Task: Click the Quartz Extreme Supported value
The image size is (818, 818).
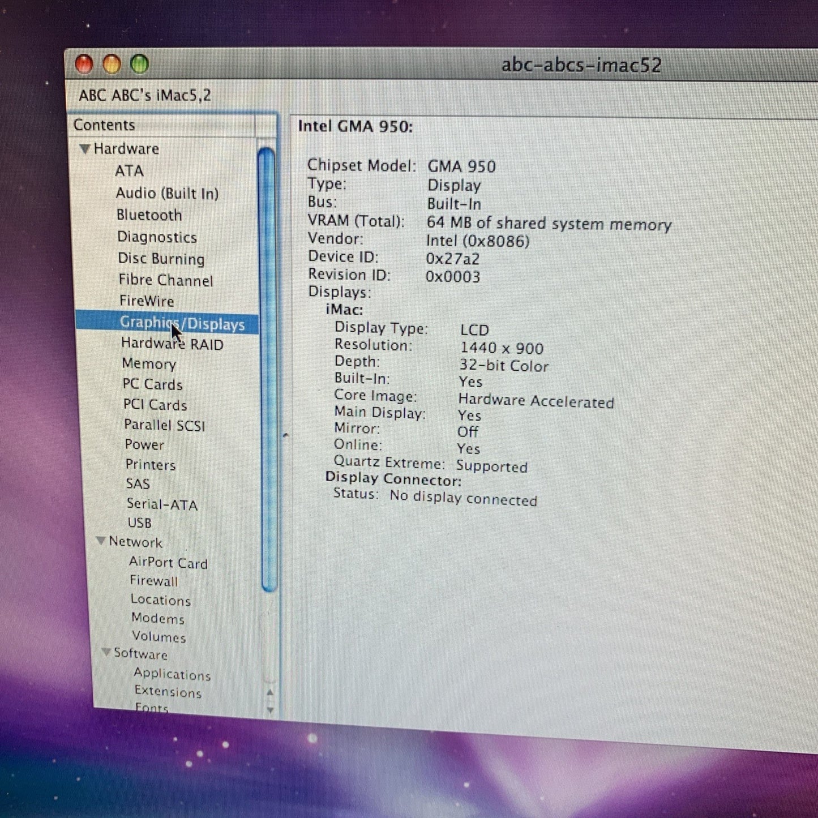Action: coord(492,466)
